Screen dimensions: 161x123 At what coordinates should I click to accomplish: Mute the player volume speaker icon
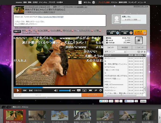56,91
